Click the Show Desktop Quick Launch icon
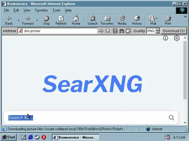Viewport: 189px width, 141px height. (x=37, y=137)
